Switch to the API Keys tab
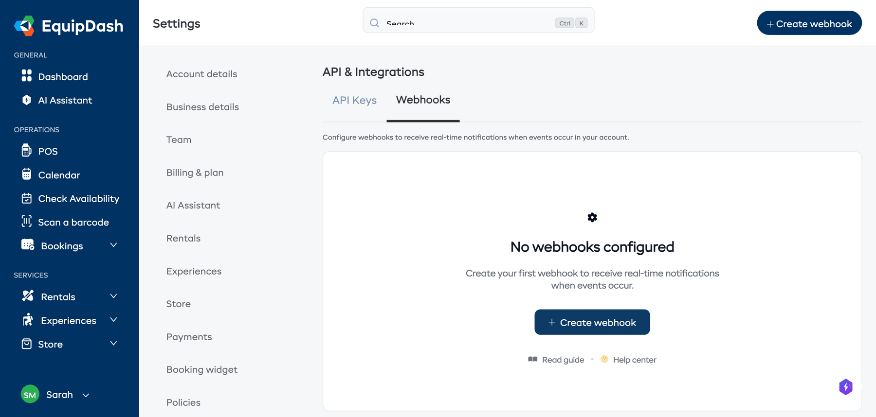The height and width of the screenshot is (417, 876). [x=354, y=100]
